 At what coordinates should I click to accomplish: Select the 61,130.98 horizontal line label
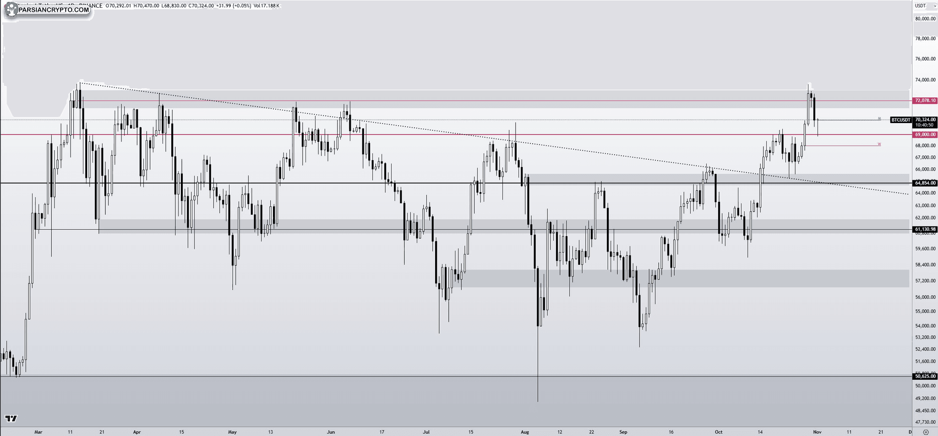(x=925, y=229)
